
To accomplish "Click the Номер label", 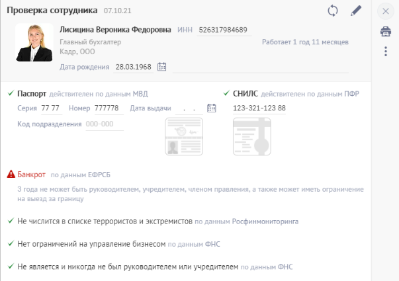I will click(79, 108).
